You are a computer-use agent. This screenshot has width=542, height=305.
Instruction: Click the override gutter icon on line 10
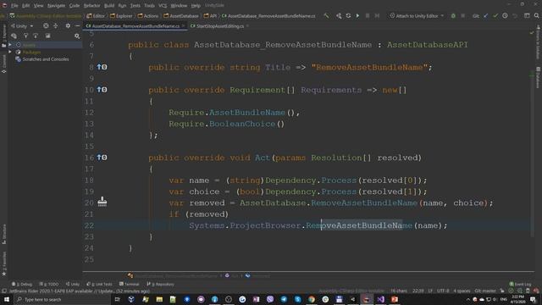pyautogui.click(x=102, y=90)
